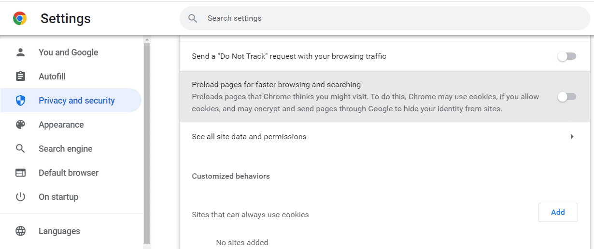Click the You and Google person icon
Screen dimensions: 594x249
click(x=20, y=52)
